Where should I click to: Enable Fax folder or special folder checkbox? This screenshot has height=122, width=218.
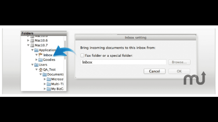click(x=82, y=56)
